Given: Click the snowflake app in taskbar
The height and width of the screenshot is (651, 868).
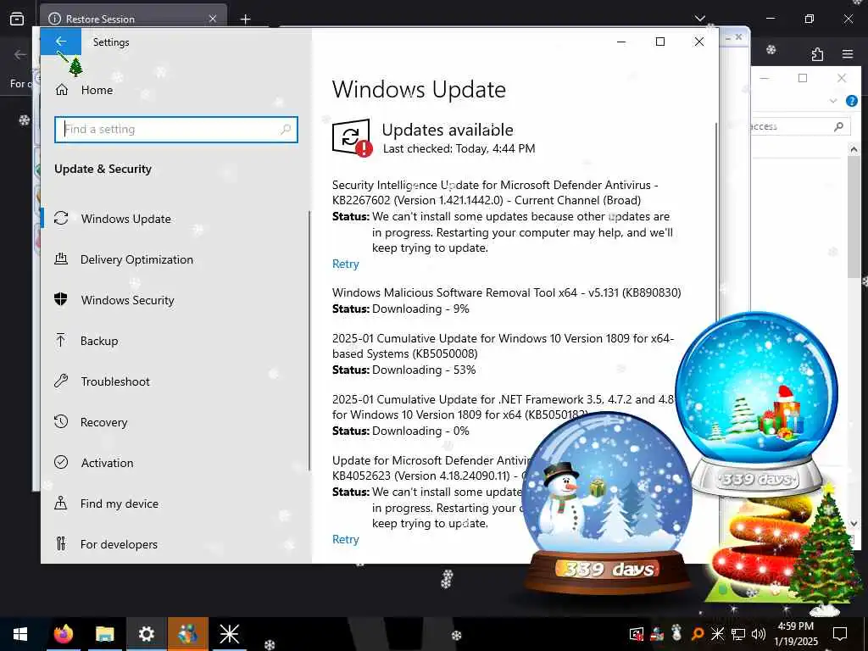Looking at the screenshot, I should 229,634.
